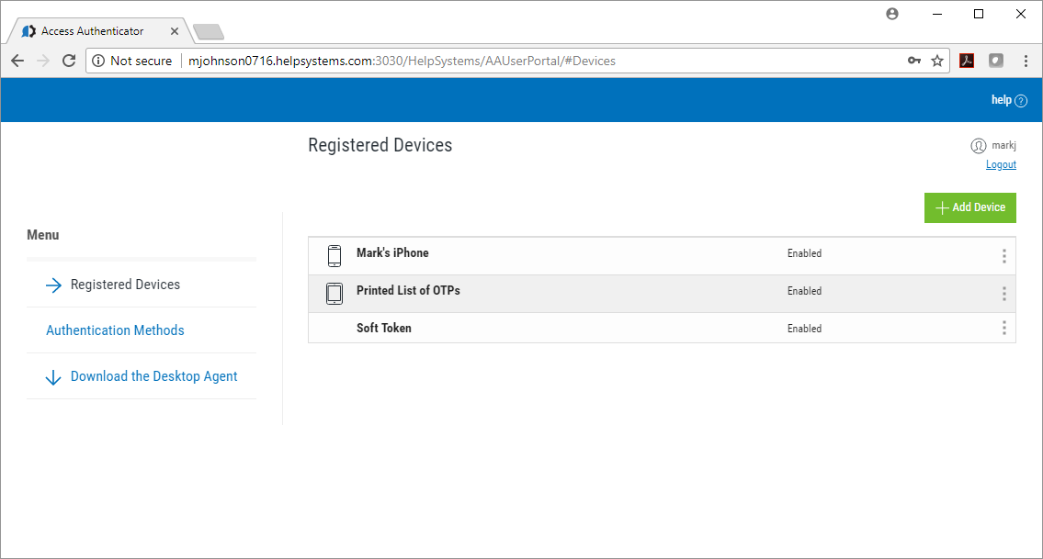Viewport: 1043px width, 559px height.
Task: Bookmark this page with the star icon
Action: pos(937,61)
